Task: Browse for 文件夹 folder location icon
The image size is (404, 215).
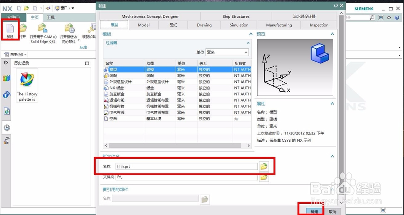Action: (x=264, y=177)
